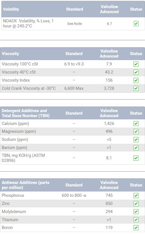Click the Viscosity 100°C cSt status checkmark
The height and width of the screenshot is (234, 145).
coord(136,64)
